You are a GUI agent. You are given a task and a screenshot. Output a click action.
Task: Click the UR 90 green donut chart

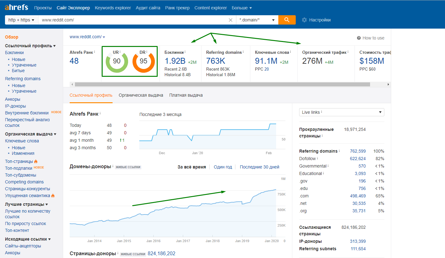point(117,61)
